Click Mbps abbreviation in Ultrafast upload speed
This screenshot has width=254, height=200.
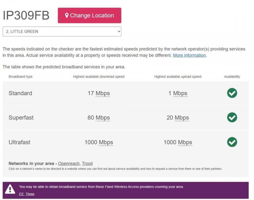tap(185, 142)
